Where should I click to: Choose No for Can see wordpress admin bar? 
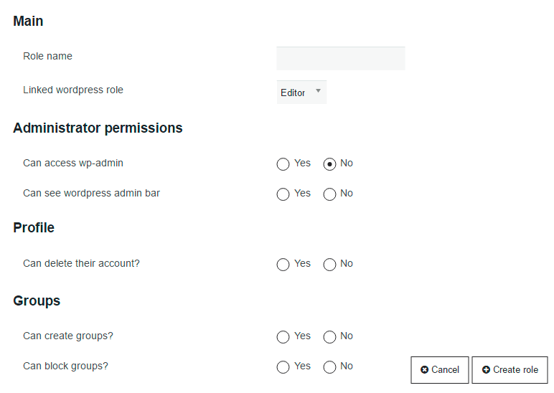pos(329,194)
